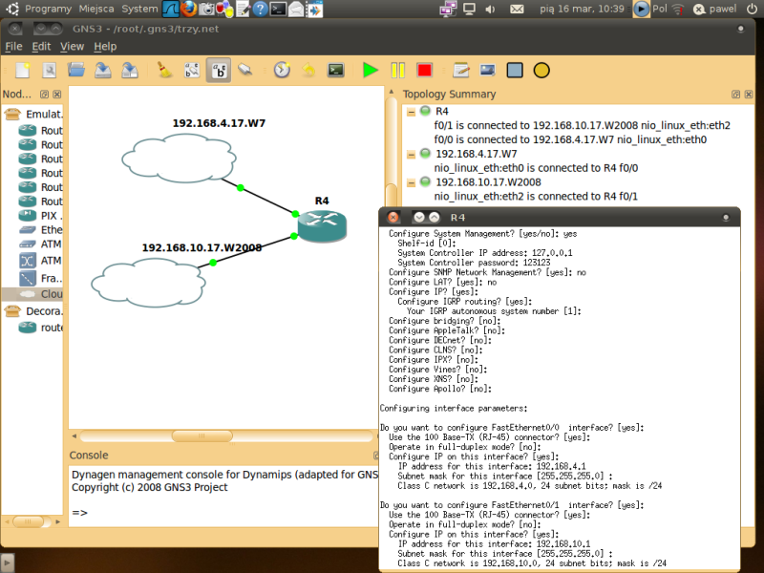Click the blue help question mark launcher
This screenshot has height=573, width=764.
[x=260, y=9]
